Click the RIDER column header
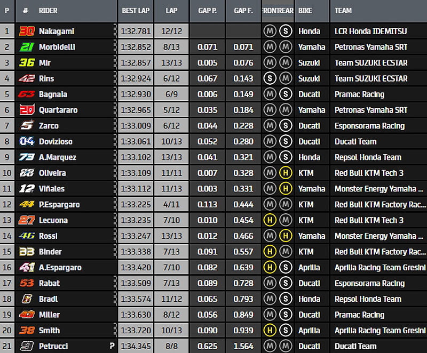Screen dimensions: 427x353 pyautogui.click(x=48, y=10)
